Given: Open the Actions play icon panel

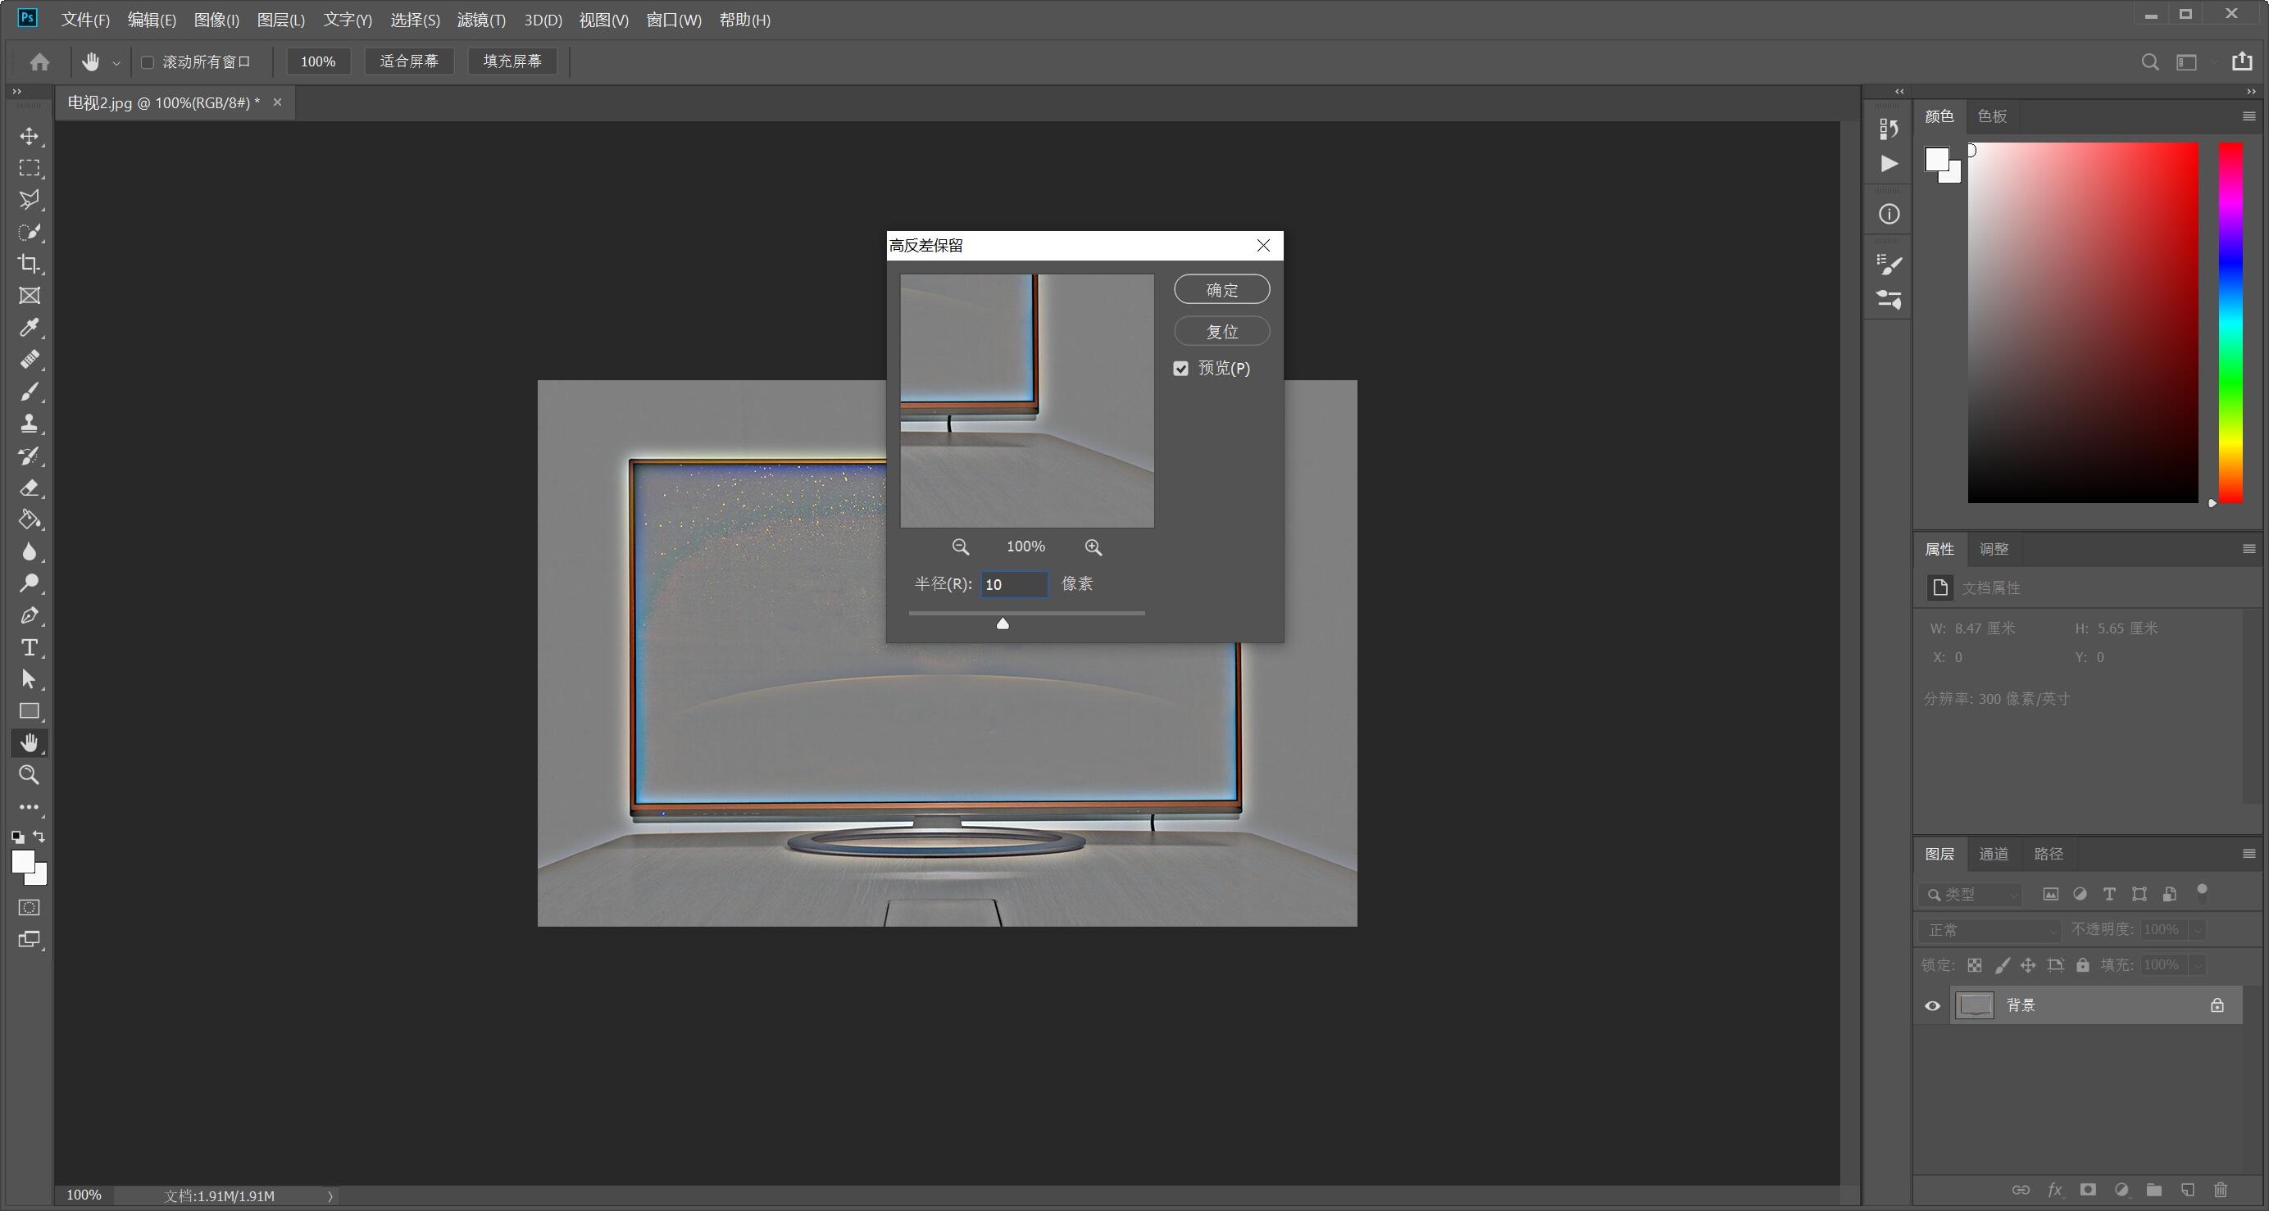Looking at the screenshot, I should (x=1889, y=164).
